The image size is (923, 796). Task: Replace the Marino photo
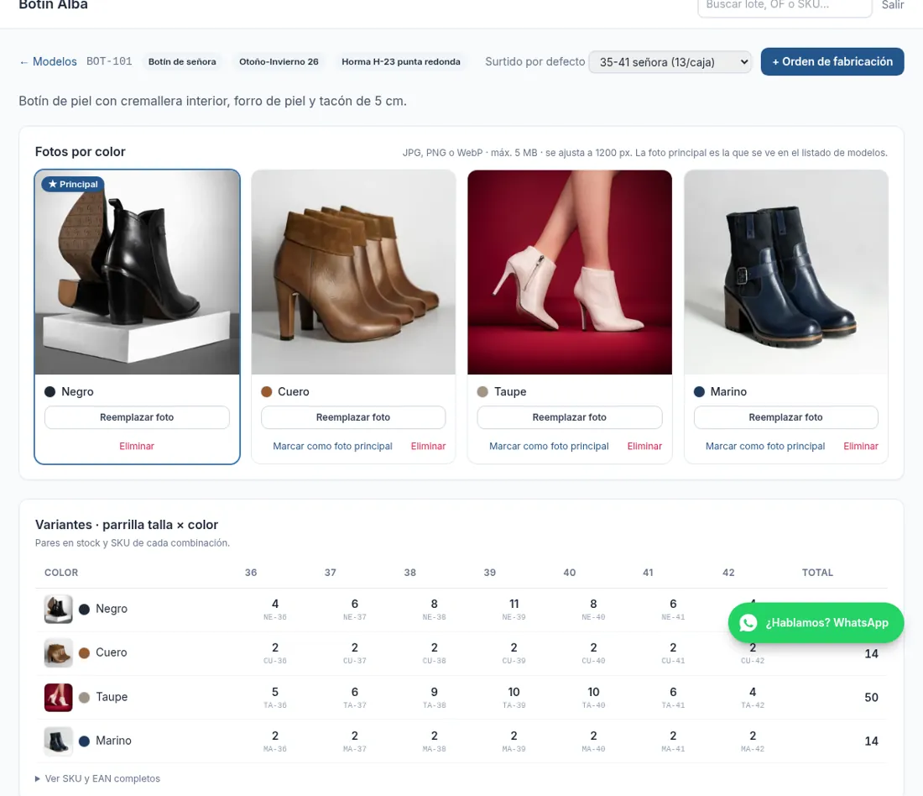click(786, 417)
